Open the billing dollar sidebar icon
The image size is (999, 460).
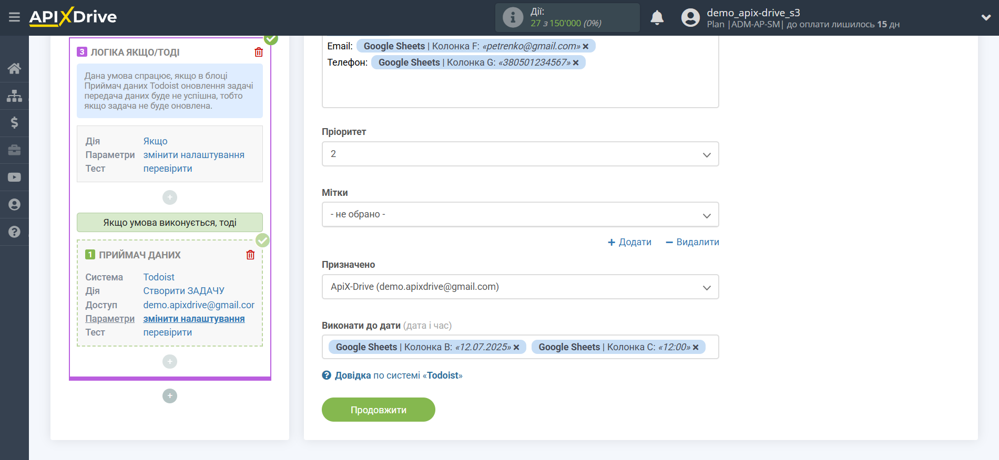tap(14, 123)
